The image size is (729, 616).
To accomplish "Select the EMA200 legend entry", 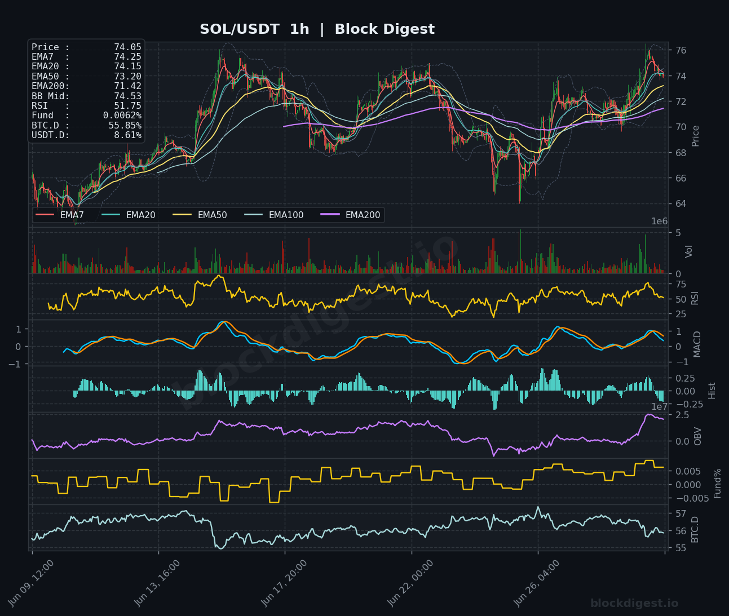I will point(351,215).
